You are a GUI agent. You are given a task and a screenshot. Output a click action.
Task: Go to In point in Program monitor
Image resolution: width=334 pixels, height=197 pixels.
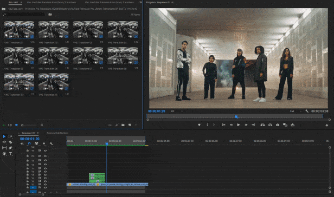[223, 125]
